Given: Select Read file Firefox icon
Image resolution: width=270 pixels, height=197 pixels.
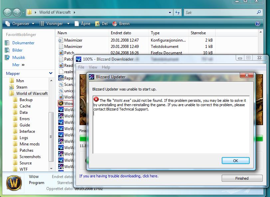Looking at the screenshot, I should click(61, 65).
